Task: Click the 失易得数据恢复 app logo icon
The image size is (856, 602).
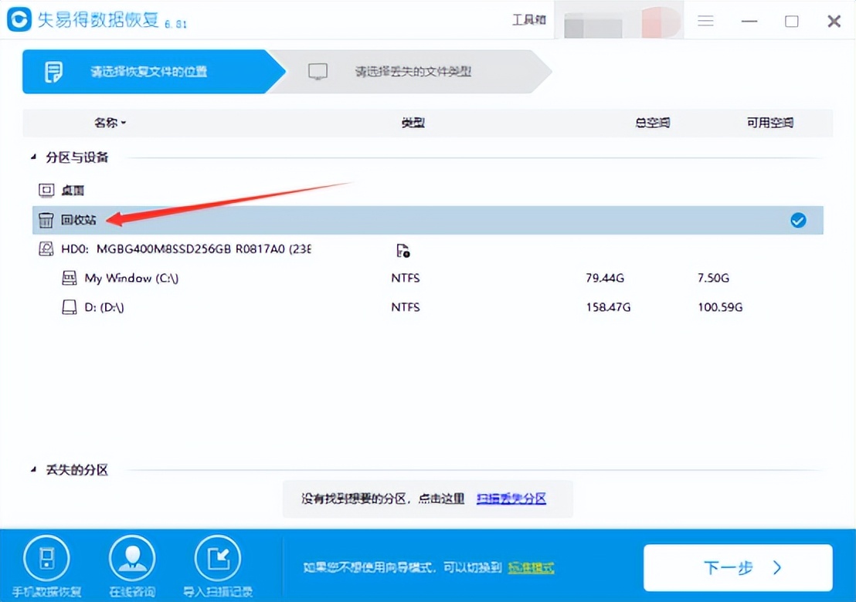Action: [19, 20]
